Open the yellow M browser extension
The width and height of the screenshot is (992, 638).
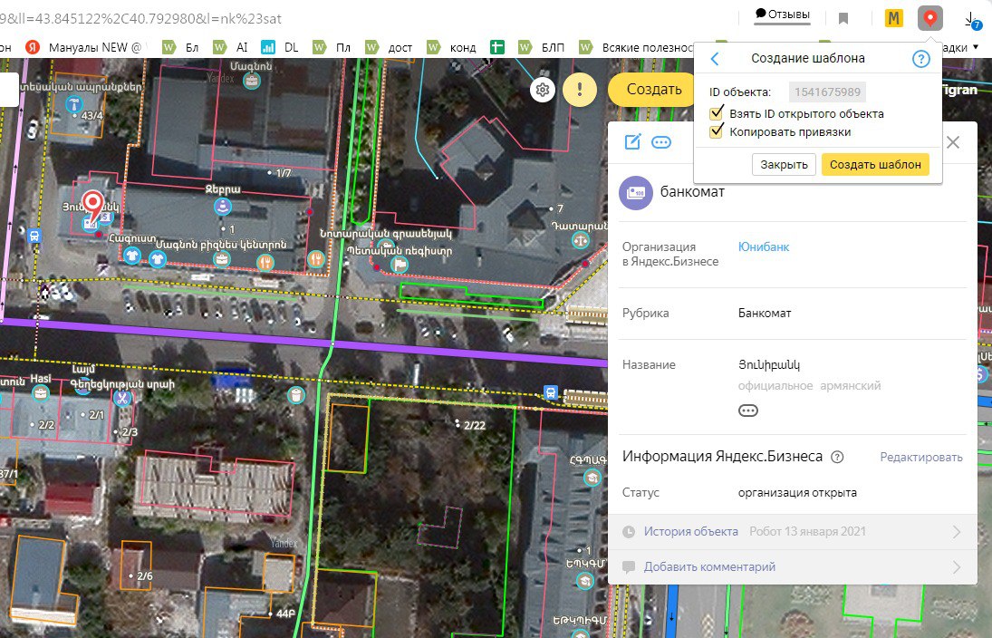[893, 18]
